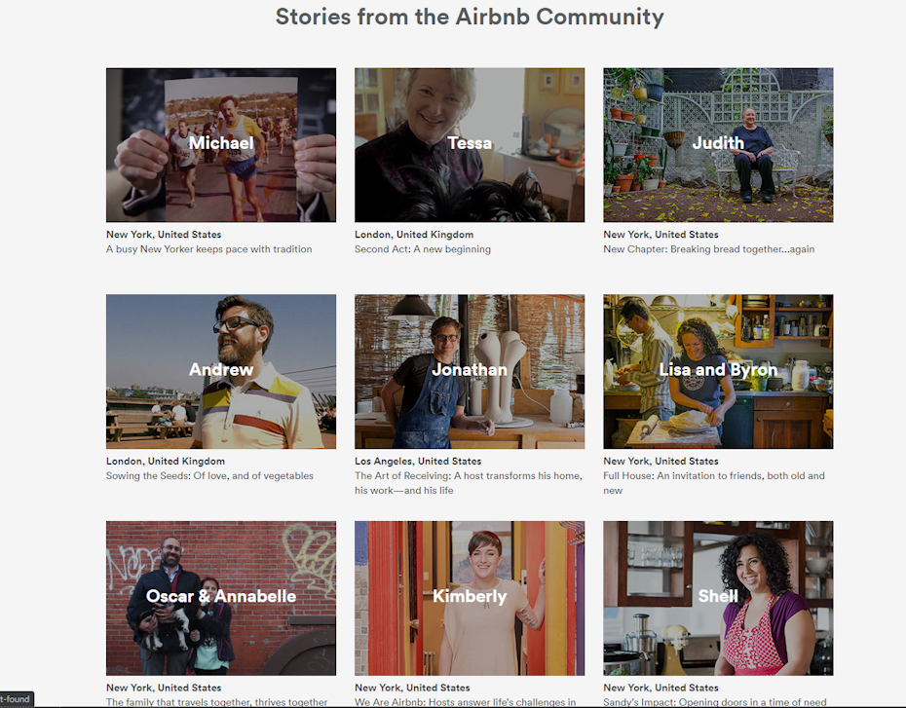The height and width of the screenshot is (708, 906).
Task: Click 'Full House: An invitation to friends' text
Action: tap(714, 483)
